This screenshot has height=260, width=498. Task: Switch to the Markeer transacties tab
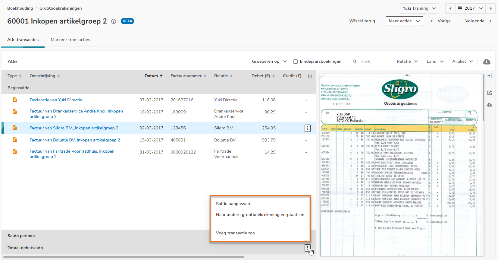point(70,40)
